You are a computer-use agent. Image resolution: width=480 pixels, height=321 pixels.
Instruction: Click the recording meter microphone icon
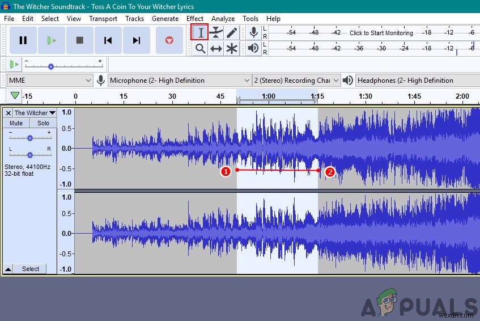253,32
